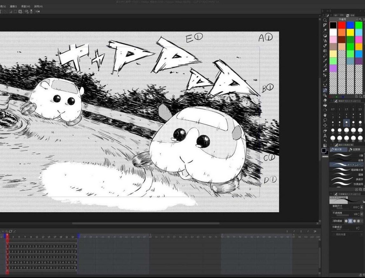This screenshot has width=365, height=278.
Task: Select the Text tool (A)
Action: coord(325,136)
